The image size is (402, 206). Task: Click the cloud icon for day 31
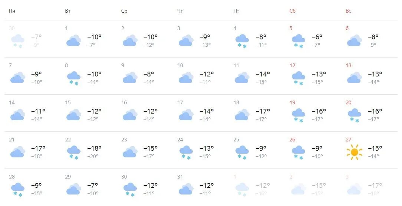click(186, 189)
